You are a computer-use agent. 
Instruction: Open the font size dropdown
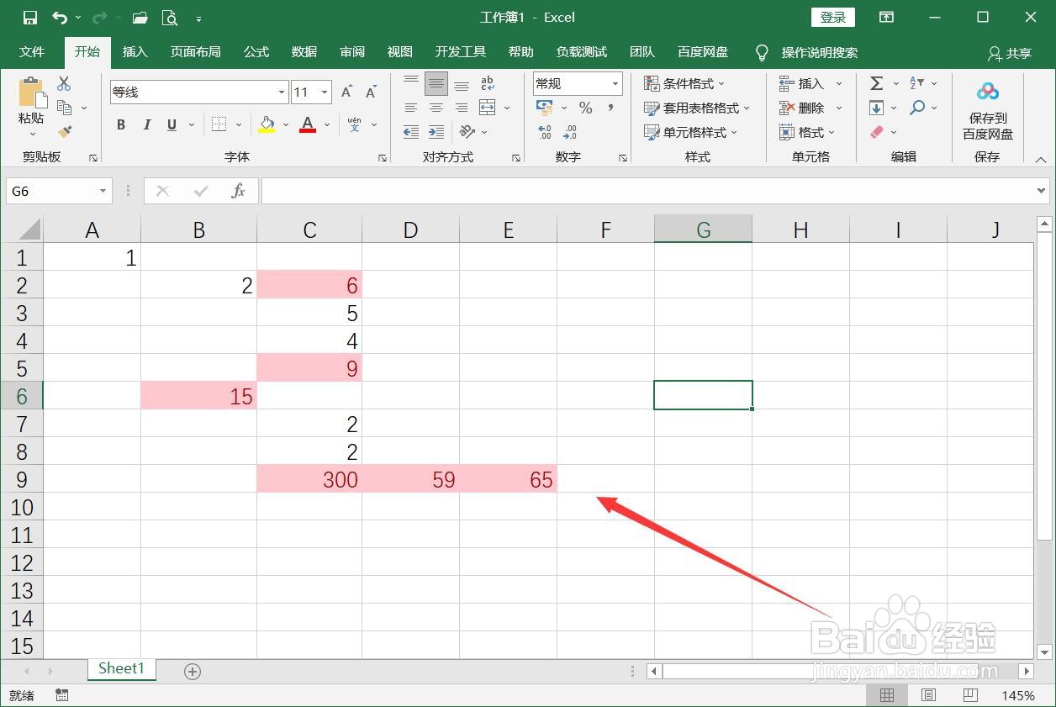click(x=325, y=92)
